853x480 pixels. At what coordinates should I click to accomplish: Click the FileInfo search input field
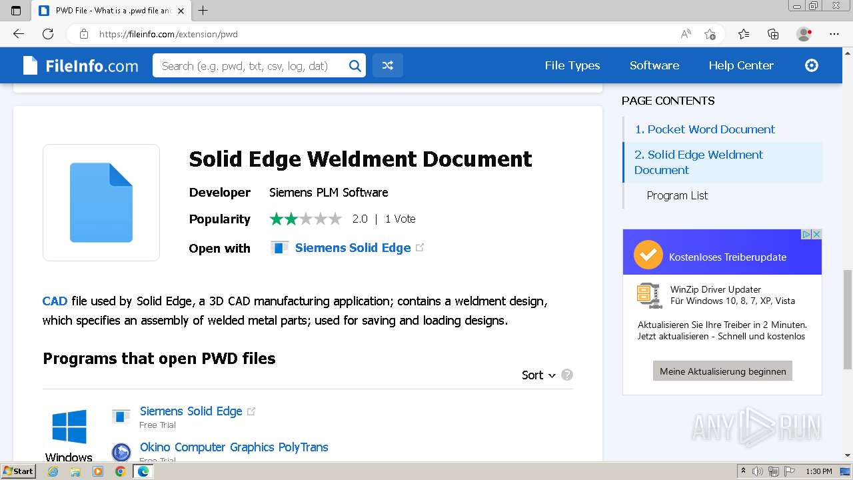click(x=250, y=65)
